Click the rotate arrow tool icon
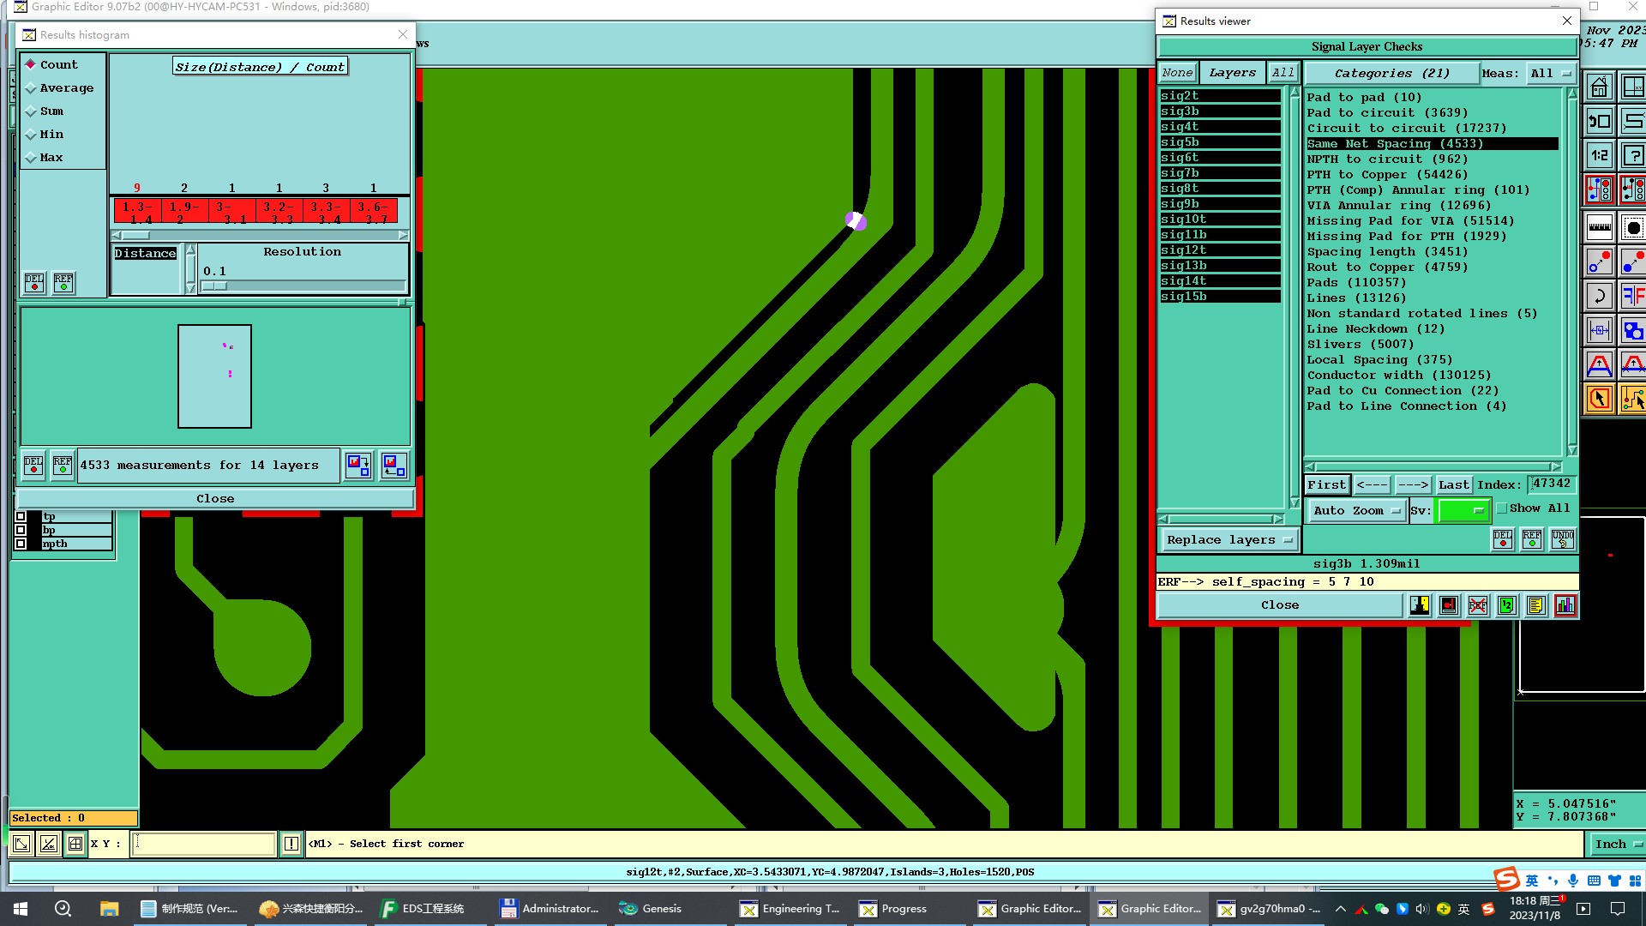The width and height of the screenshot is (1646, 926). [1599, 297]
